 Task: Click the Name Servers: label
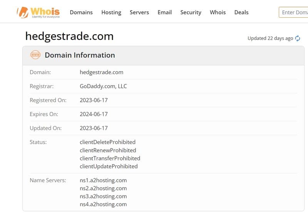click(48, 180)
